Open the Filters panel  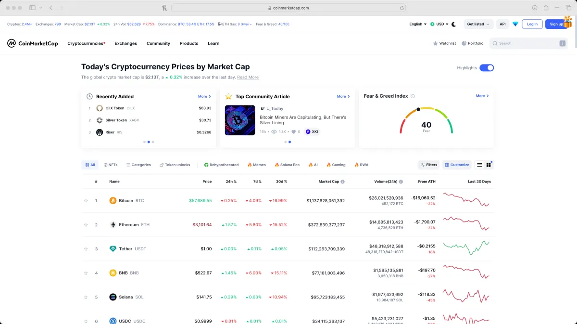[x=429, y=165]
